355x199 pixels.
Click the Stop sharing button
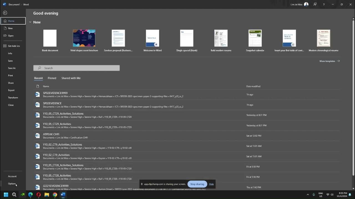click(197, 184)
